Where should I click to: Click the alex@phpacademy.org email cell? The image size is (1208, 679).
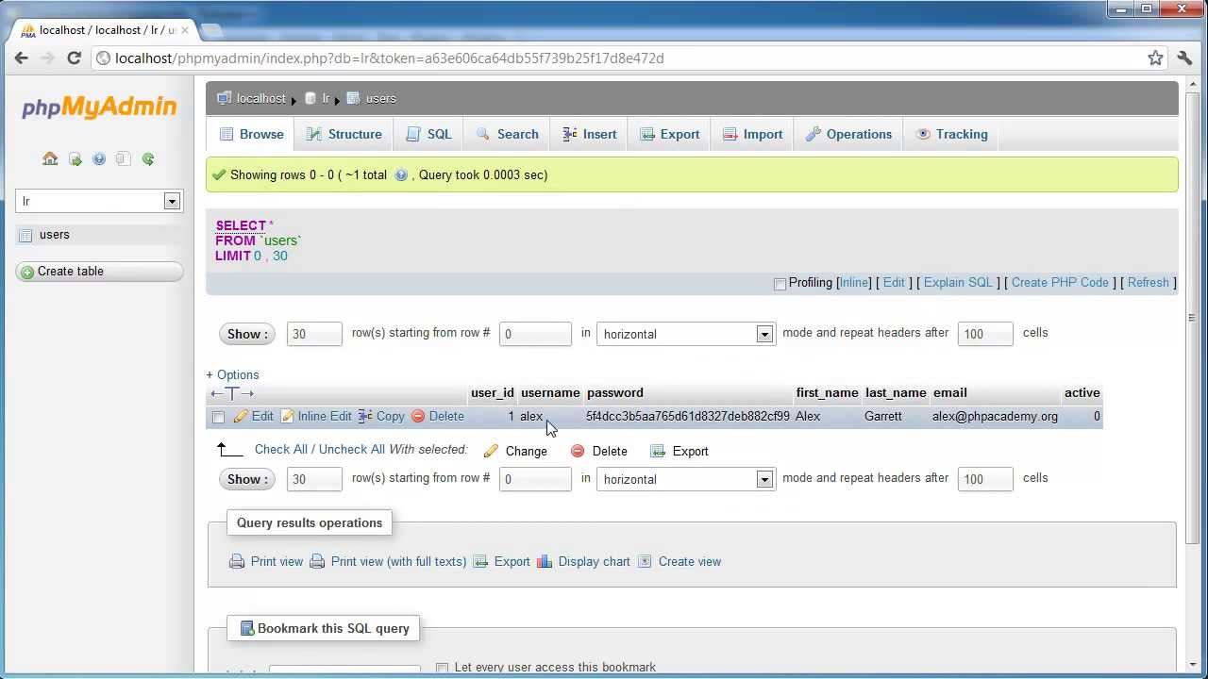point(995,416)
